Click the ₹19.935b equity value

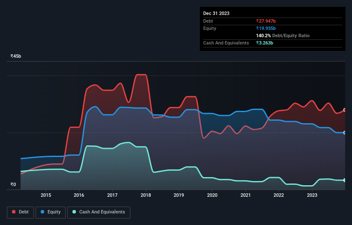pyautogui.click(x=266, y=28)
